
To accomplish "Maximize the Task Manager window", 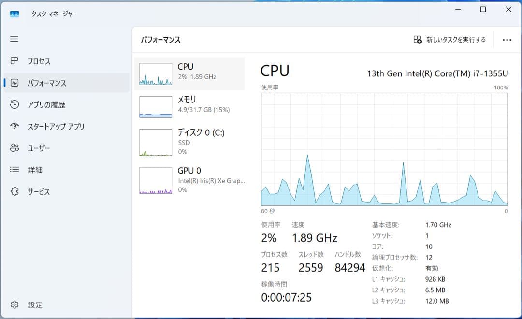I will [483, 10].
